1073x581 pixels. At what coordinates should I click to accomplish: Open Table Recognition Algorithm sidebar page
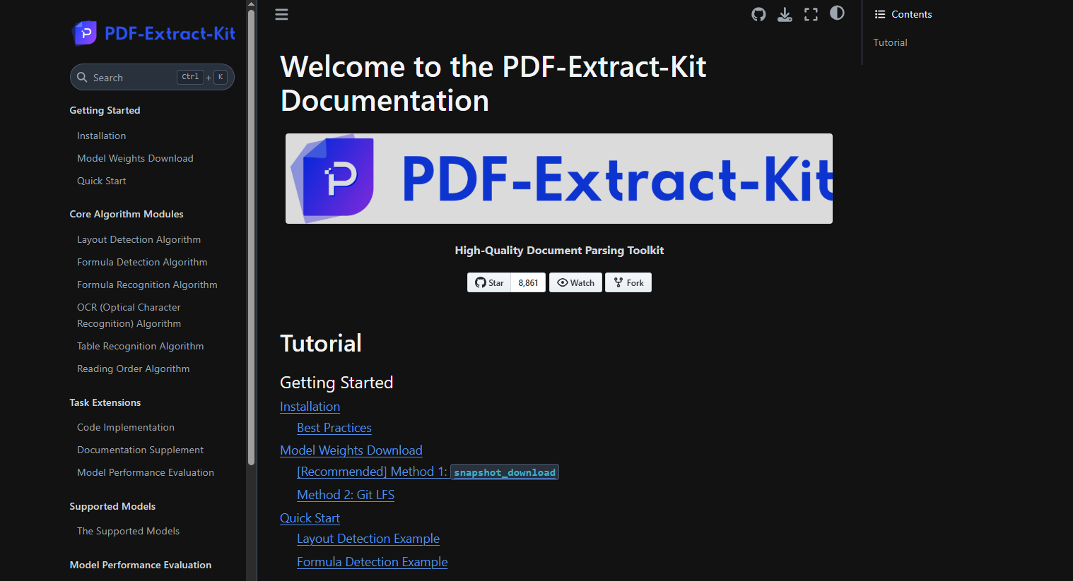point(140,346)
